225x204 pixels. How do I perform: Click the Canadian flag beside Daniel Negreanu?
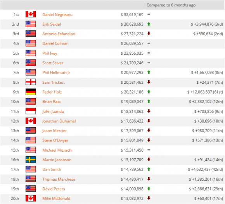[x=31, y=14]
